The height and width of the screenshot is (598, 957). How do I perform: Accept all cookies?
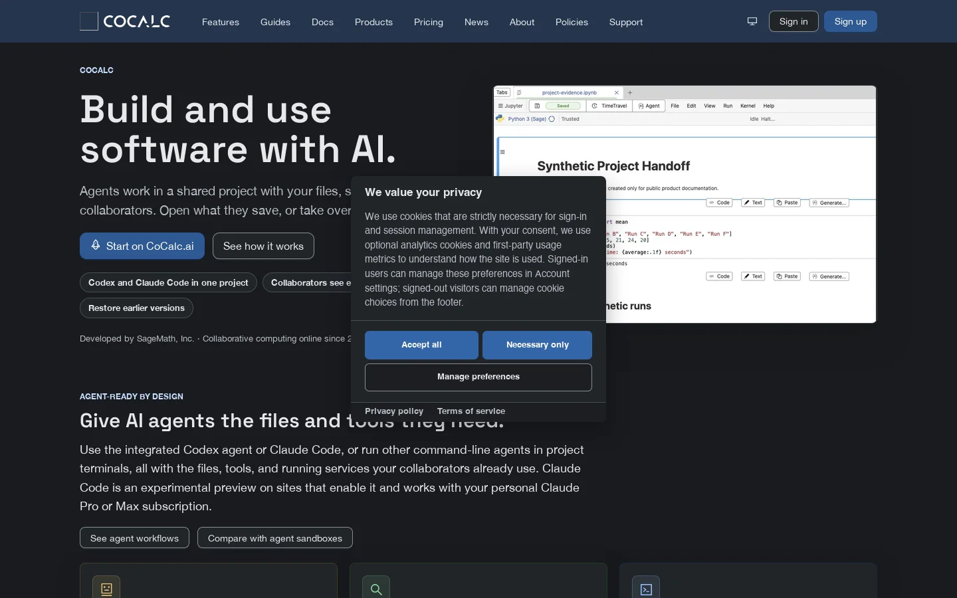point(421,345)
